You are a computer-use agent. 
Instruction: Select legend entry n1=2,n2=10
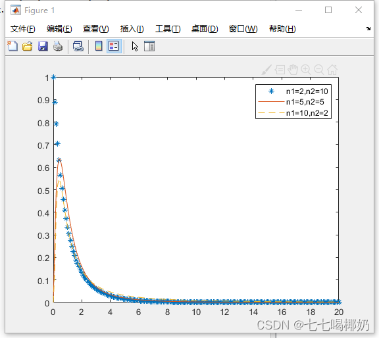(x=293, y=91)
